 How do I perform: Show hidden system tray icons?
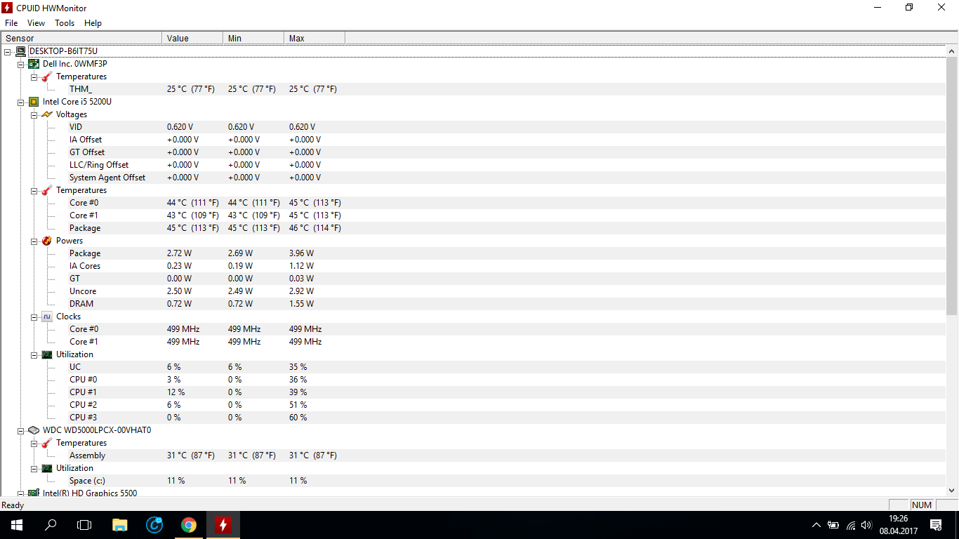click(816, 525)
